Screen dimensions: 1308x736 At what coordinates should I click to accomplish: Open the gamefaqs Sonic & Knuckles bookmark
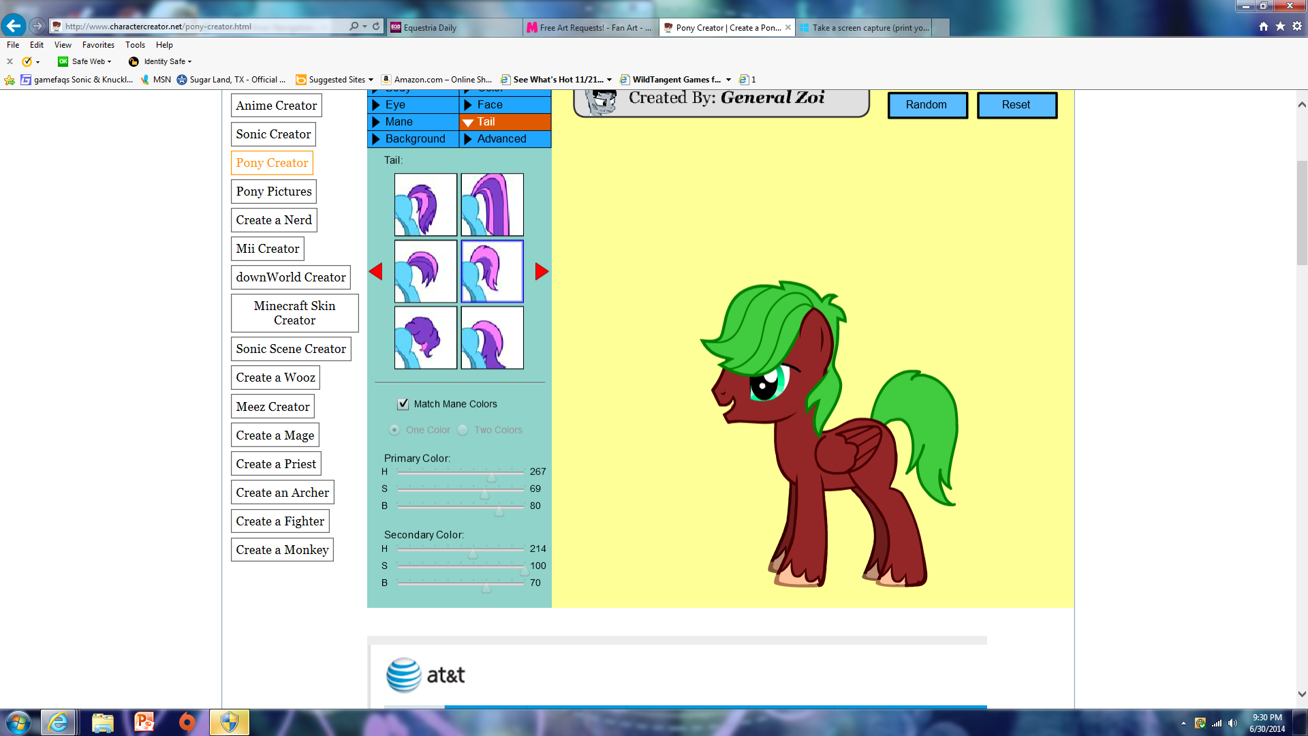(77, 80)
